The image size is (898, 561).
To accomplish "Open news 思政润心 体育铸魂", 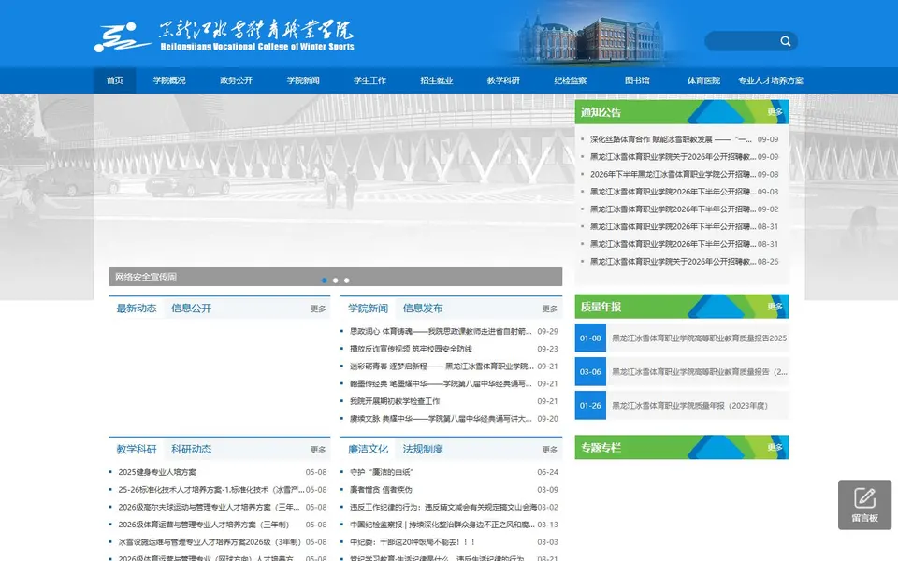I will click(x=441, y=331).
